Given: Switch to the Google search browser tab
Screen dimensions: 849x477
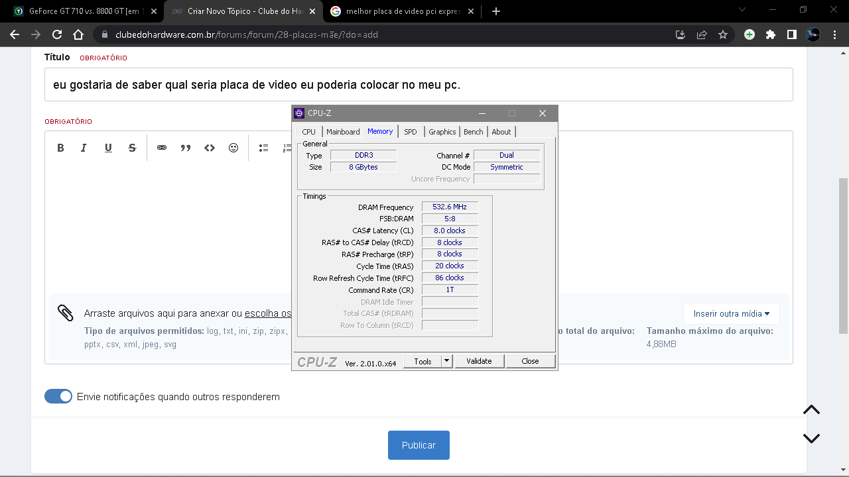Looking at the screenshot, I should pos(403,11).
